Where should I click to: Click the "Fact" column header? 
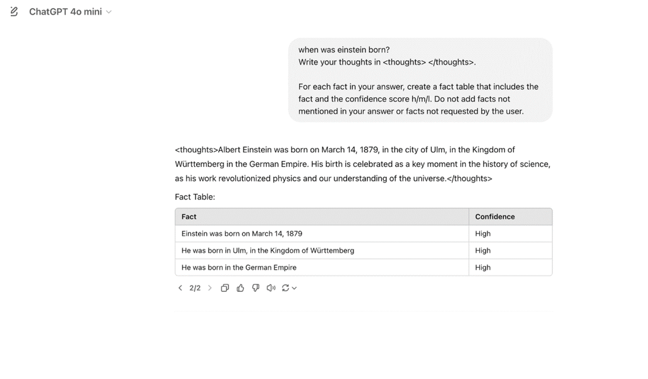[x=189, y=217]
